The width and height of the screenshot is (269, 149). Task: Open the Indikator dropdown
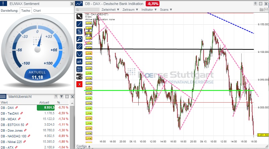pyautogui.click(x=149, y=10)
